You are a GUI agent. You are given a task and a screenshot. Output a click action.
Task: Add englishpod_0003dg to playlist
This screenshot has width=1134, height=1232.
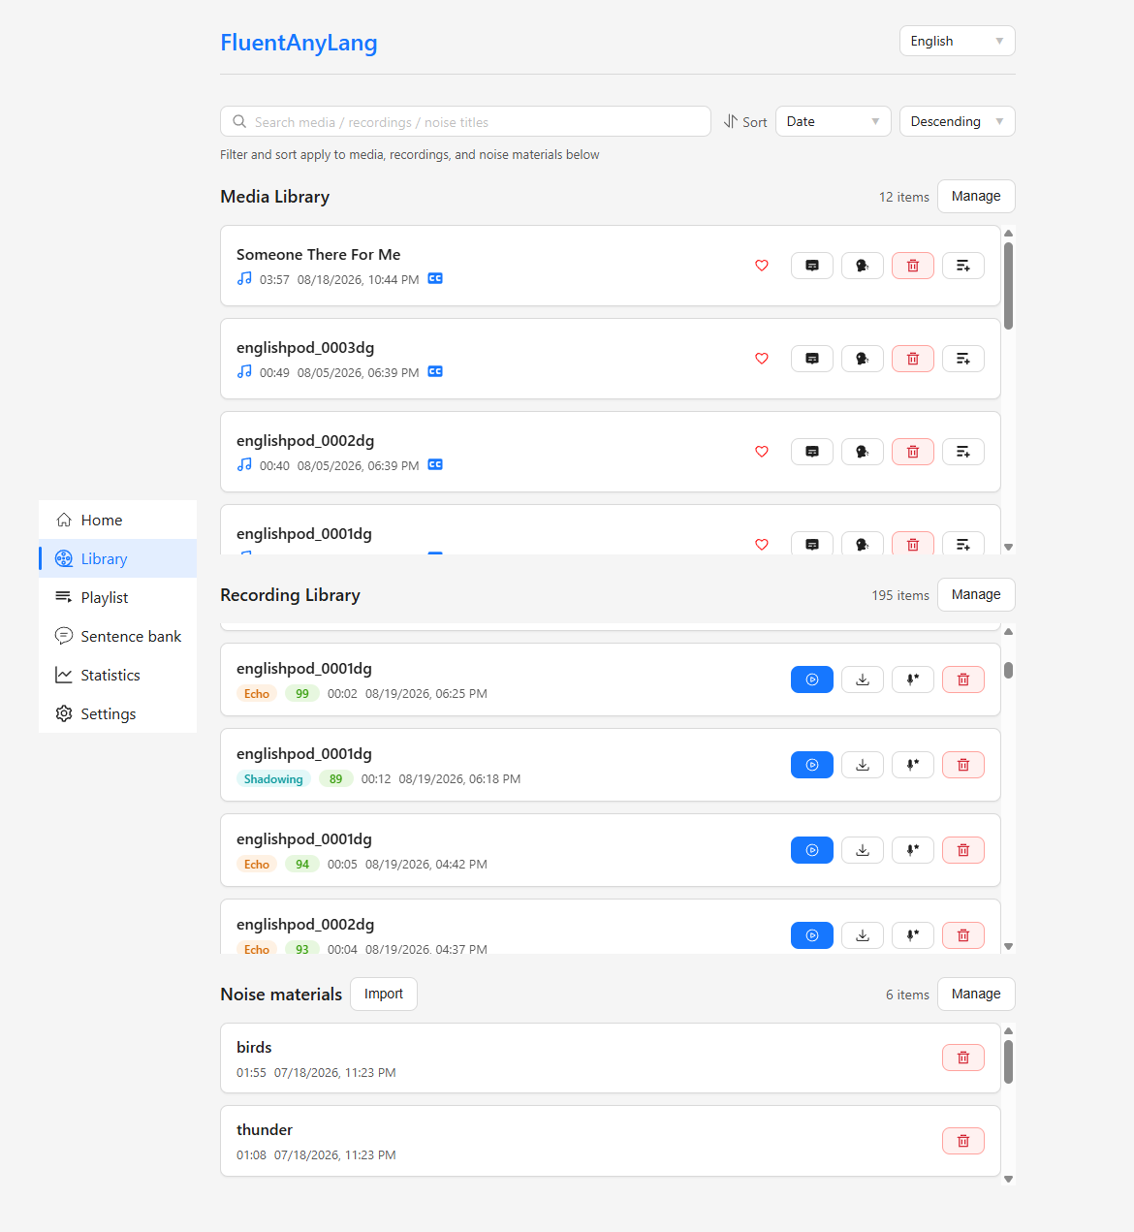(x=963, y=359)
